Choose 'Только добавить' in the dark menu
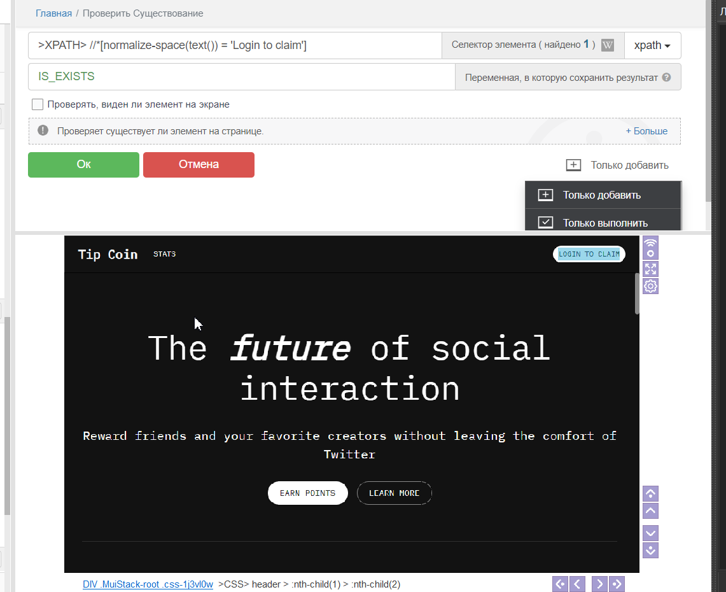 pos(601,195)
